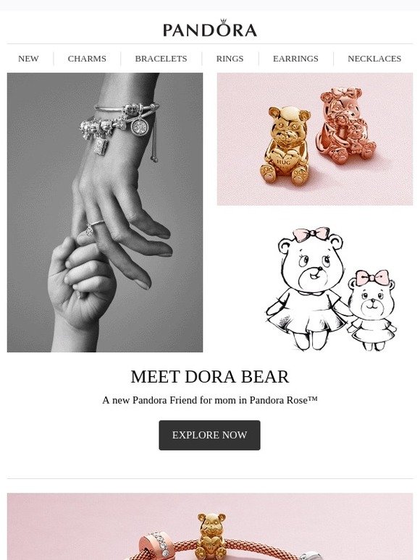Go to the BRACELETS category
Image resolution: width=420 pixels, height=560 pixels.
tap(161, 59)
